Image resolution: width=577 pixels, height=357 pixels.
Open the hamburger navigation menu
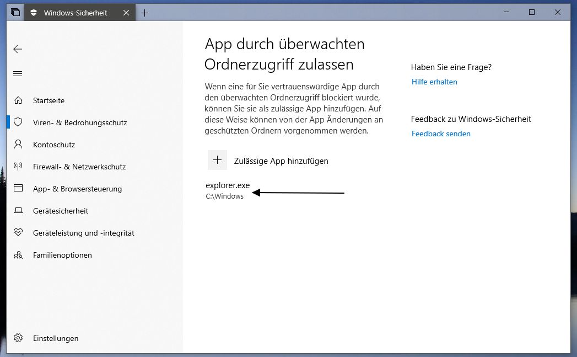18,74
